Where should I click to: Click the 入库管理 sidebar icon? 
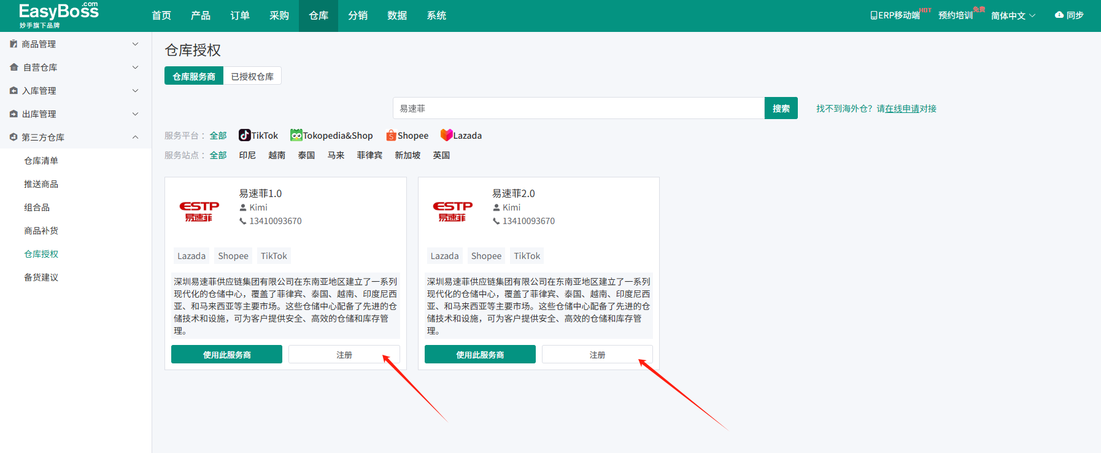(x=14, y=91)
